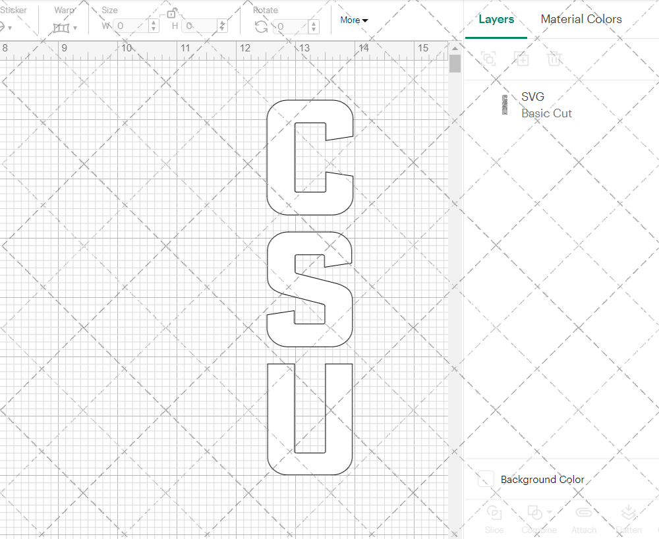Select the SVG layer name
The image size is (659, 539).
point(532,97)
